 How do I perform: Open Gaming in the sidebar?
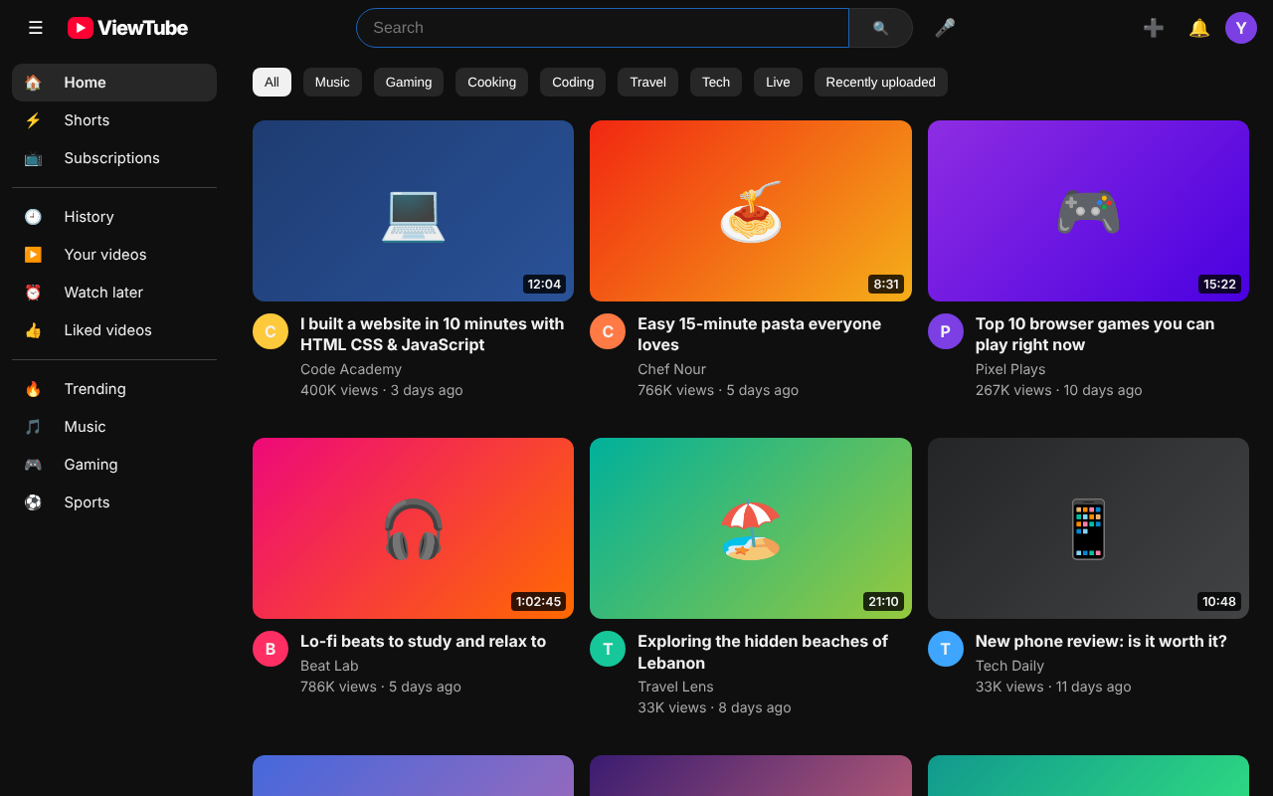click(114, 465)
